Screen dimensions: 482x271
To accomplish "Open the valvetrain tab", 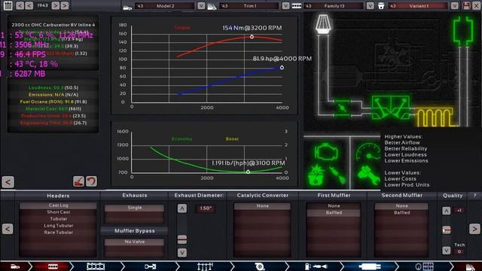I will tap(205, 266).
